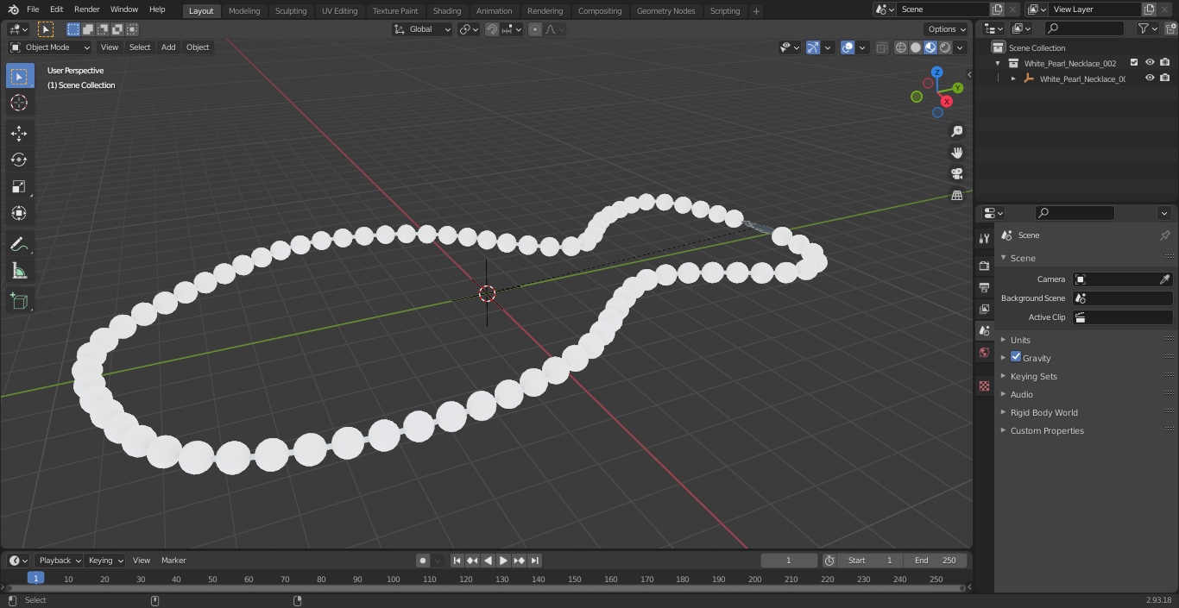Switch orthographic/perspective with grid icon

click(956, 196)
